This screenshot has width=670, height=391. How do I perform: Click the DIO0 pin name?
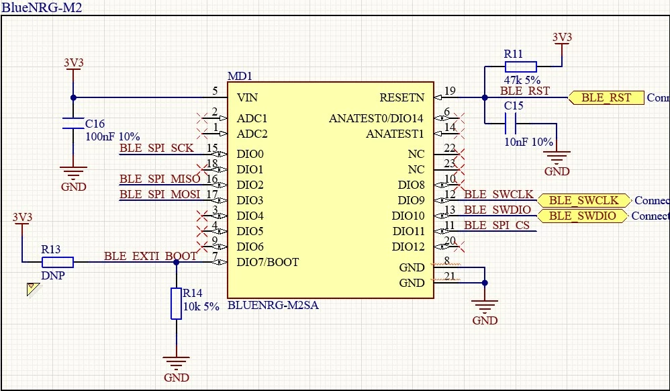click(x=250, y=154)
